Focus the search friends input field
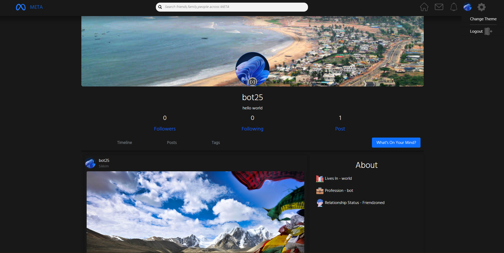The width and height of the screenshot is (504, 253). pyautogui.click(x=232, y=7)
